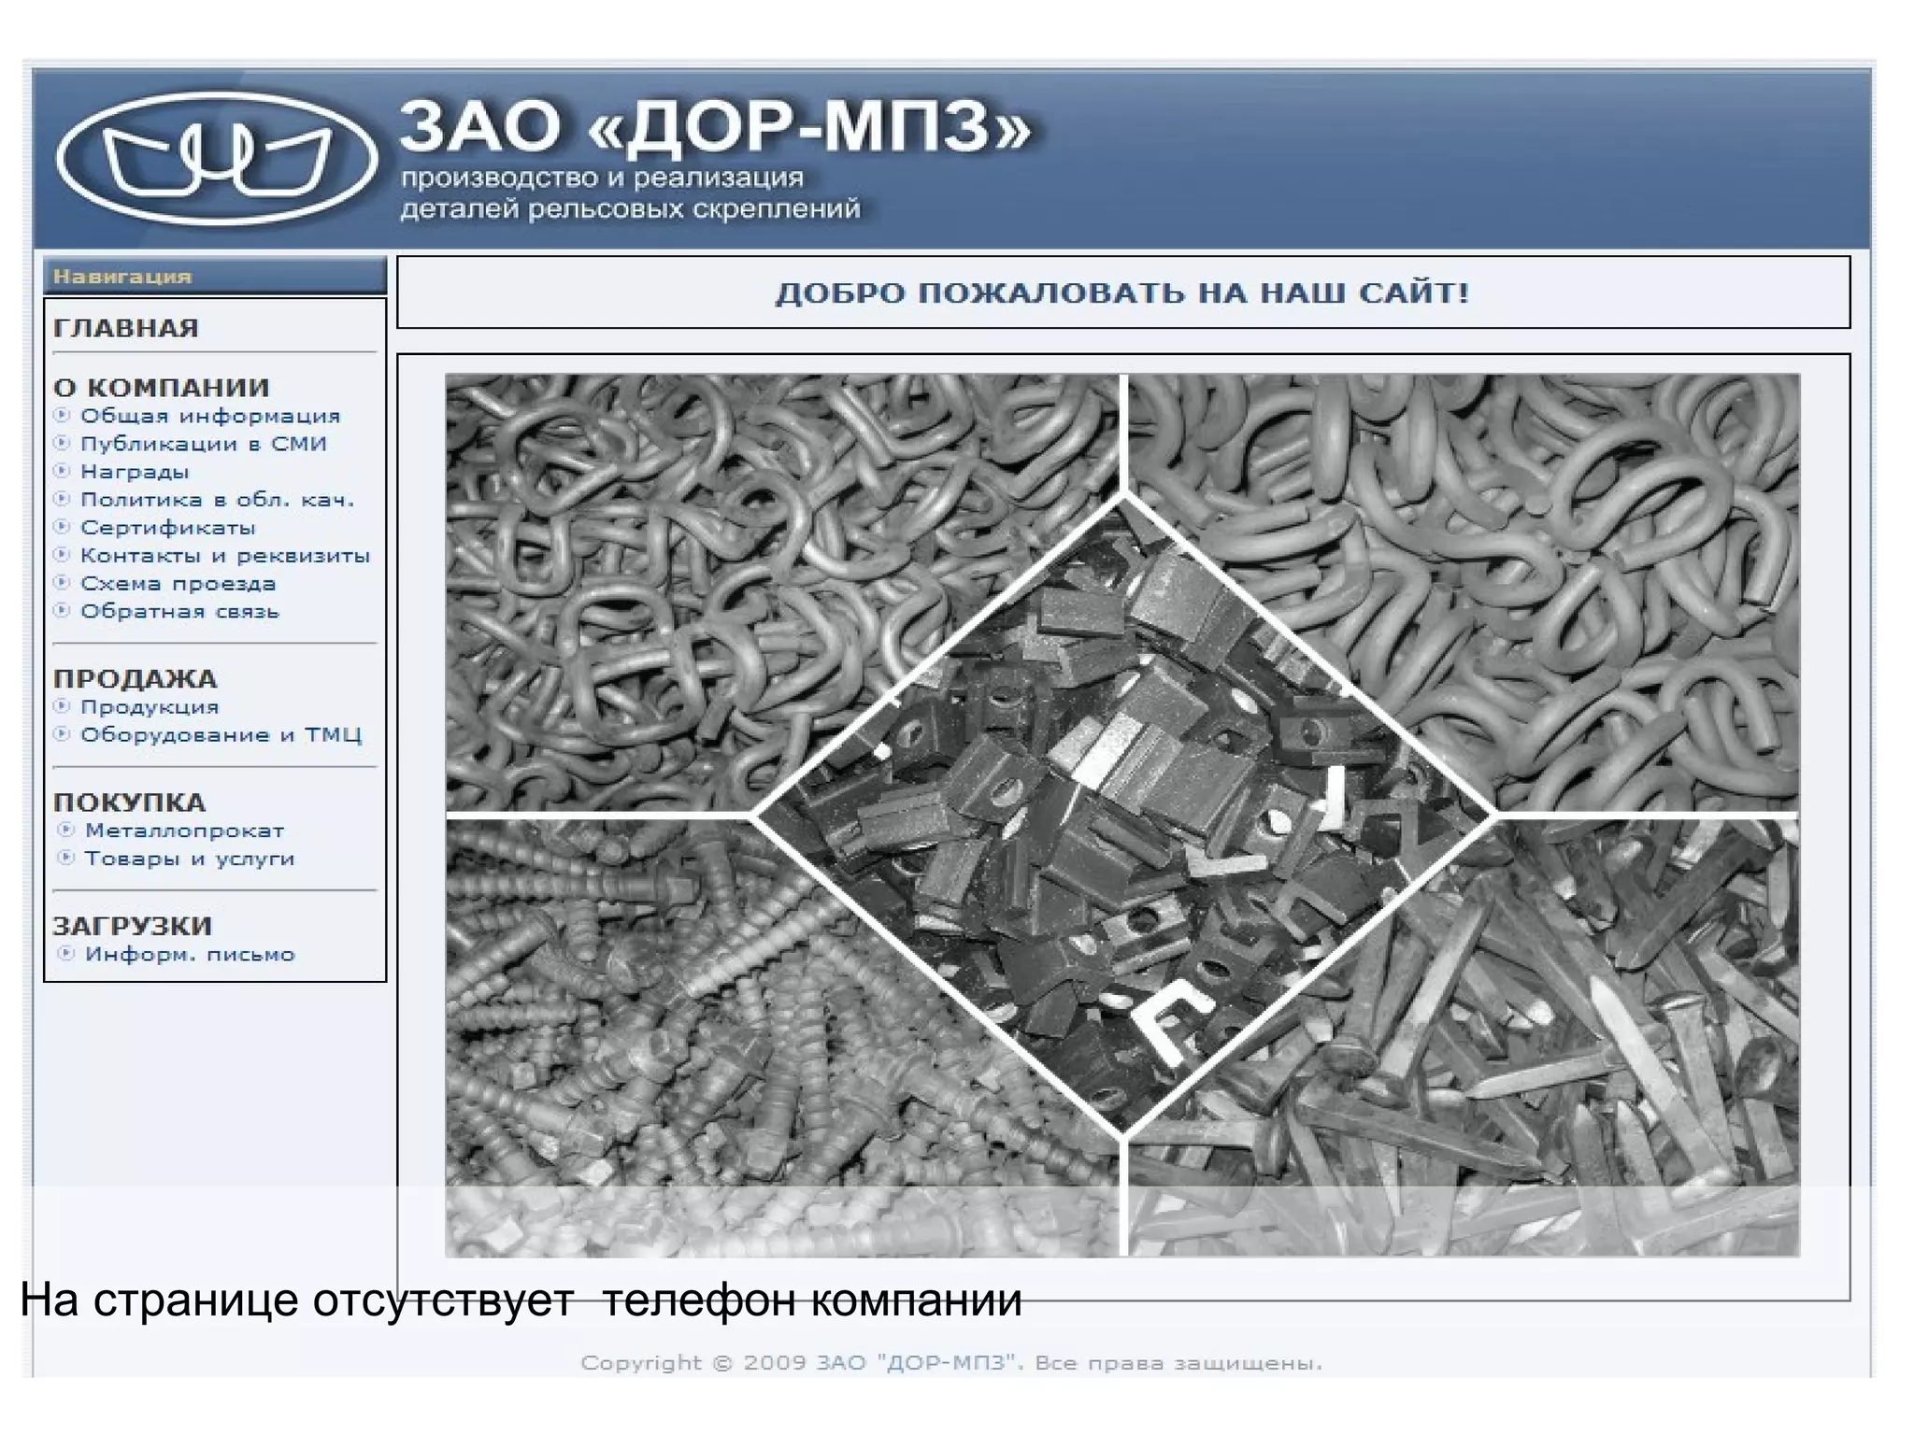Viewport: 1914px width, 1435px height.
Task: Open Обратная связь feedback link
Action: [179, 612]
